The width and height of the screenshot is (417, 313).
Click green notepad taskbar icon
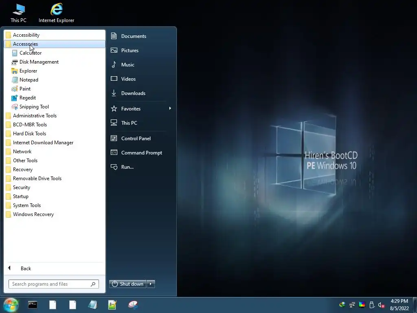point(112,305)
